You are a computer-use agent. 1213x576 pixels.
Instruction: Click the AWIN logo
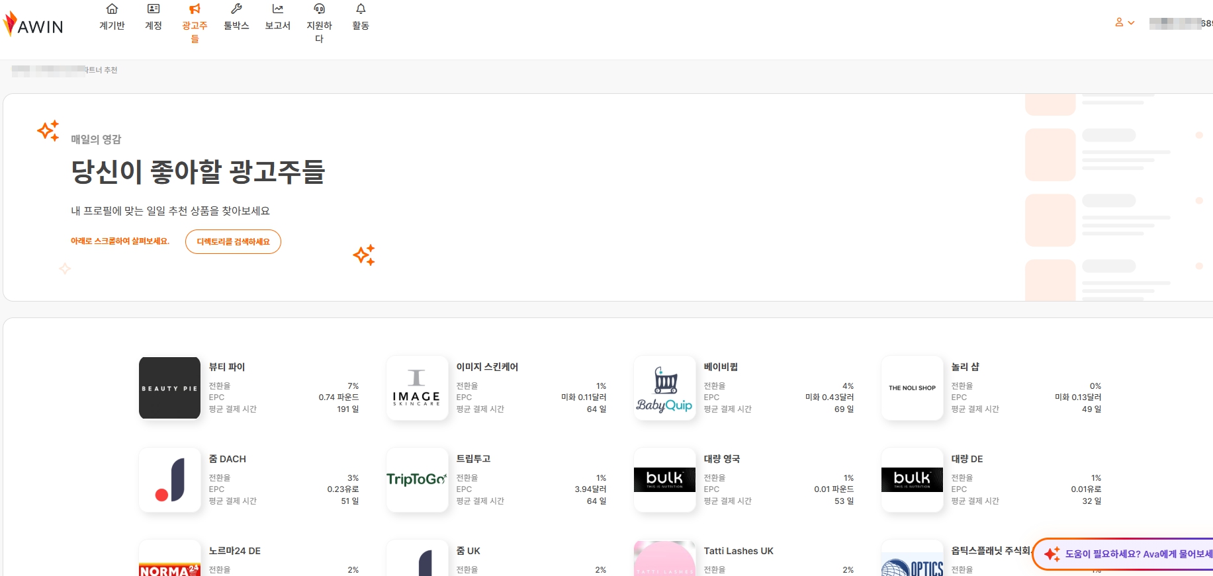33,24
